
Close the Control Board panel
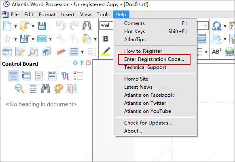[x=88, y=63]
